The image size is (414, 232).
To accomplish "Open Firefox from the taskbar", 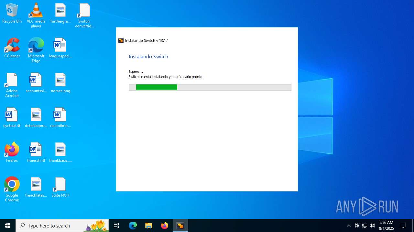I will pos(164,226).
